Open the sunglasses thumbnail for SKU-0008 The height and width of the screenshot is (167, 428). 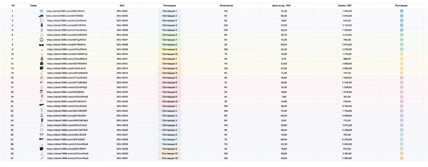point(41,45)
